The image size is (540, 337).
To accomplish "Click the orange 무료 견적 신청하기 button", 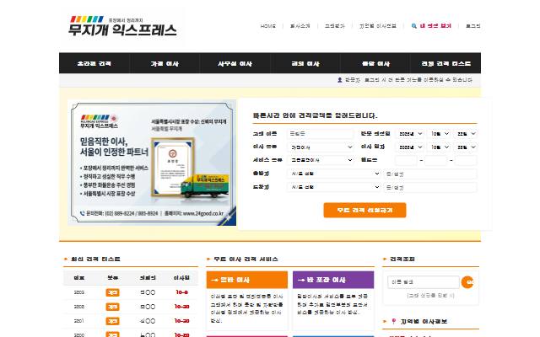I will tap(364, 210).
